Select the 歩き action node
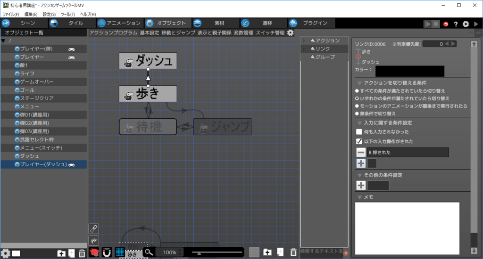The width and height of the screenshot is (483, 259). coord(148,94)
